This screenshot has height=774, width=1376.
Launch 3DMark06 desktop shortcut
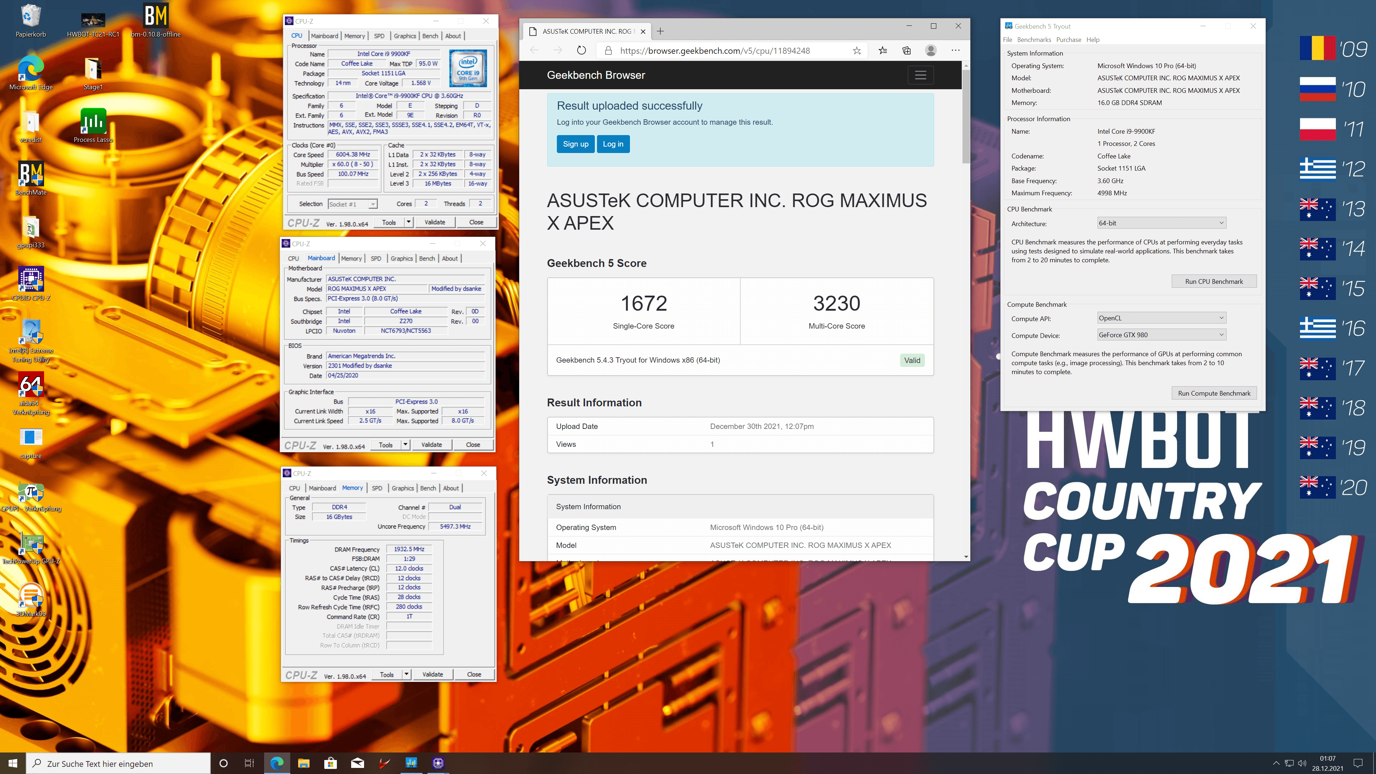click(x=31, y=600)
